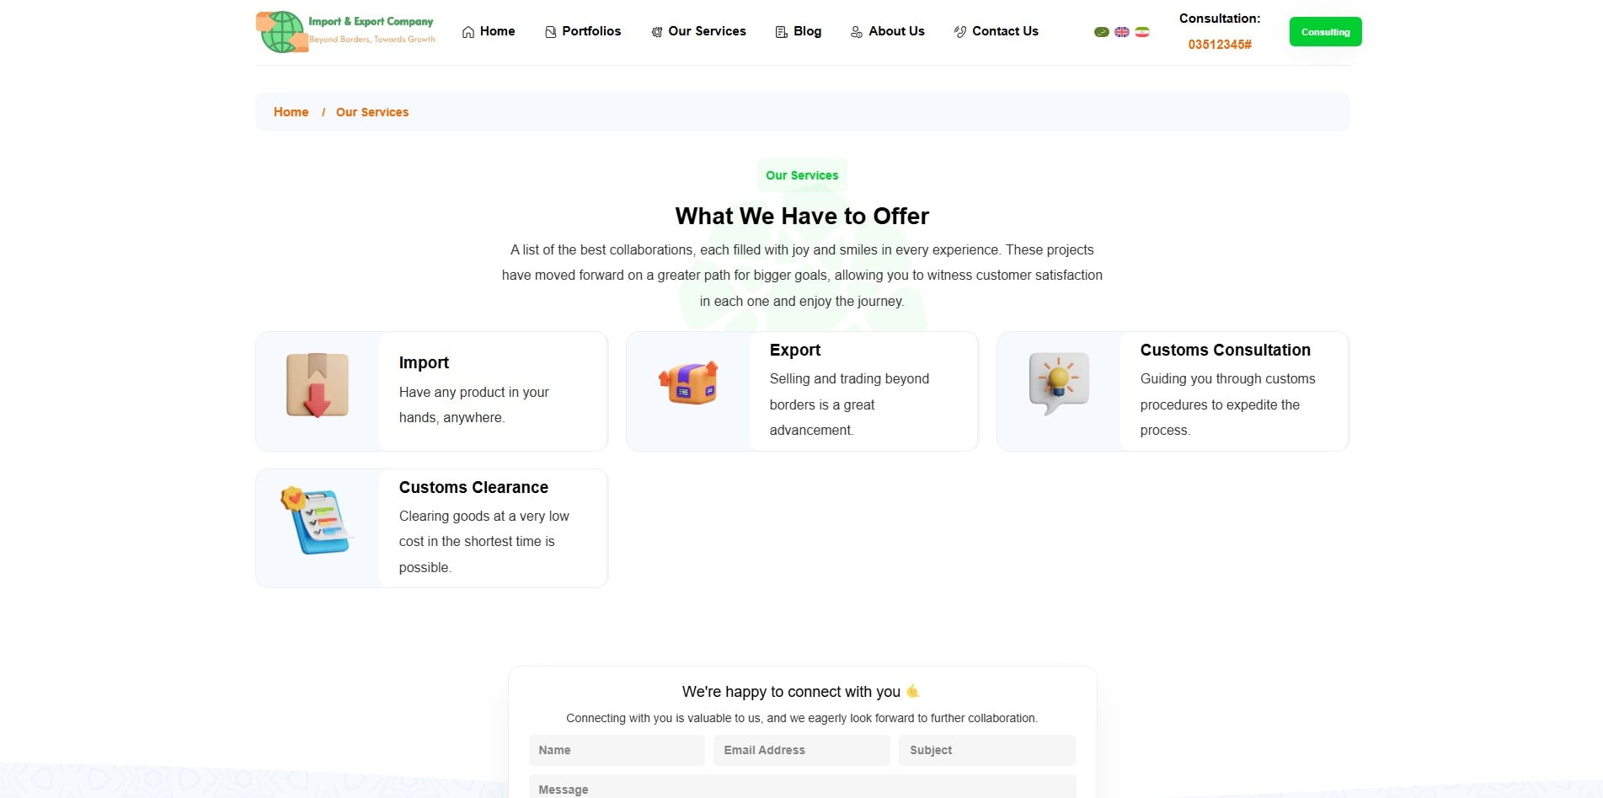Focus the Name input field
Image resolution: width=1603 pixels, height=798 pixels.
point(617,750)
